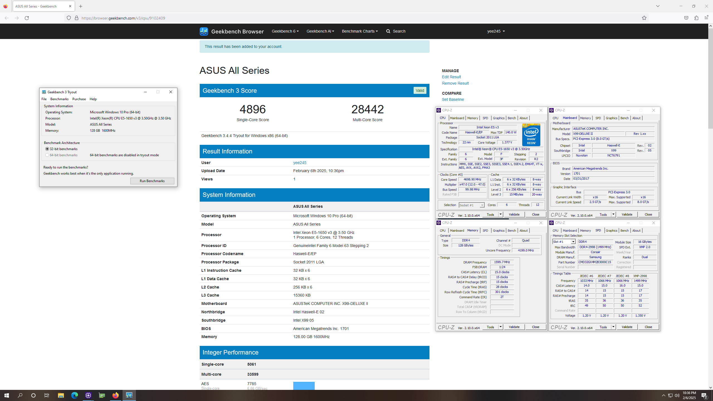Click the Remove Result link
Viewport: 713px width, 401px height.
(x=455, y=83)
